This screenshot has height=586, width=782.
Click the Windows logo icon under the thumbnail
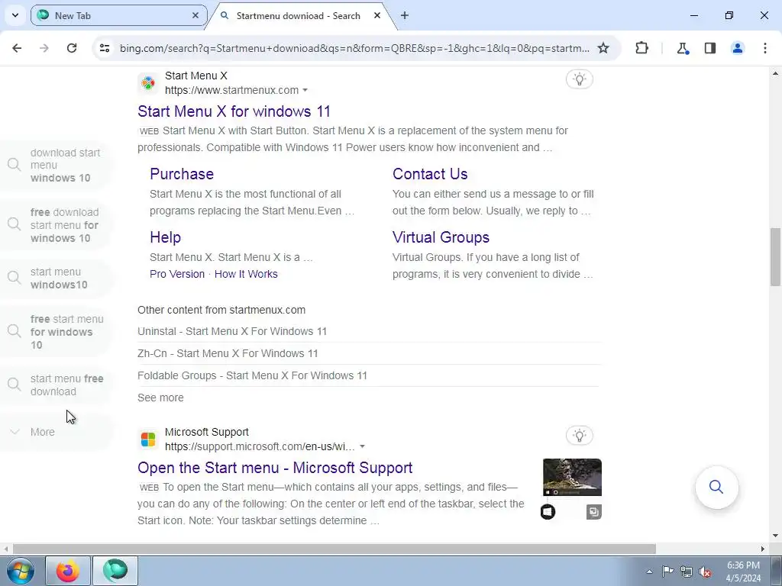point(548,512)
